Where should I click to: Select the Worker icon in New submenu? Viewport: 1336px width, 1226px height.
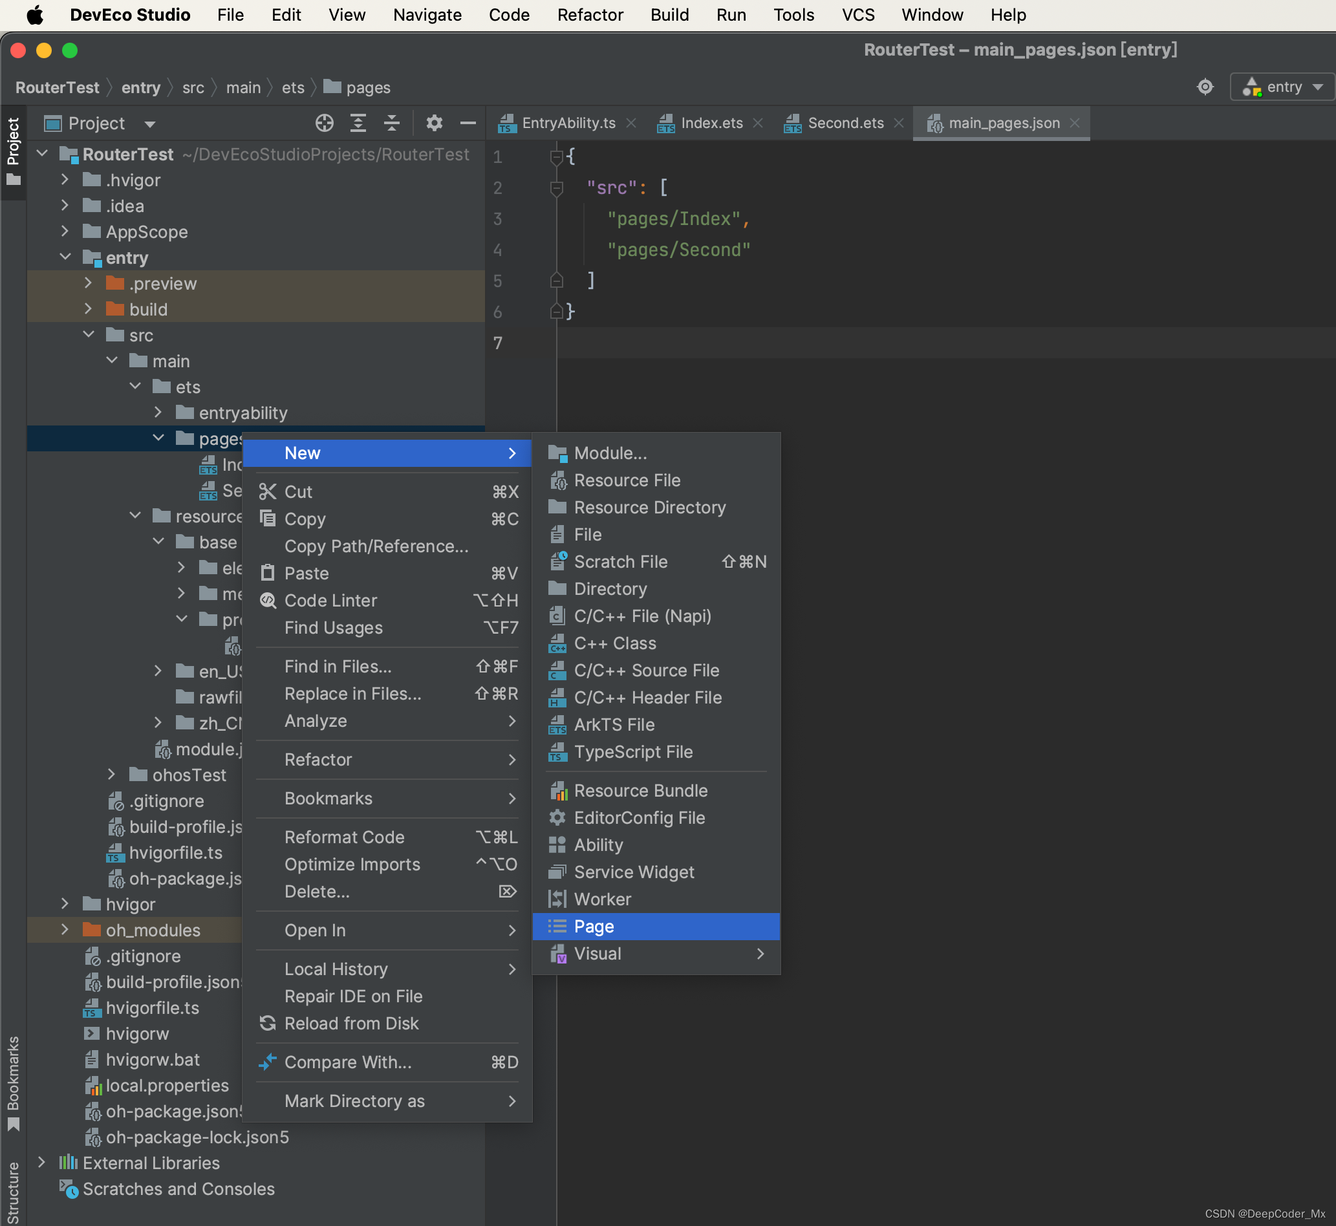click(x=557, y=899)
